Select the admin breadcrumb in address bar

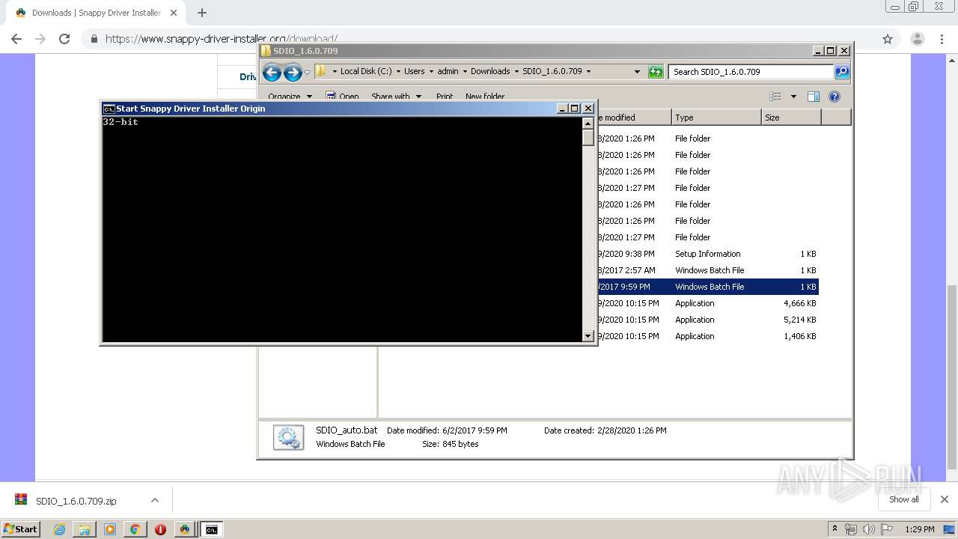click(x=448, y=72)
